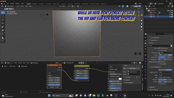
Task: Open the Render properties tab icon
Action: 145,41
